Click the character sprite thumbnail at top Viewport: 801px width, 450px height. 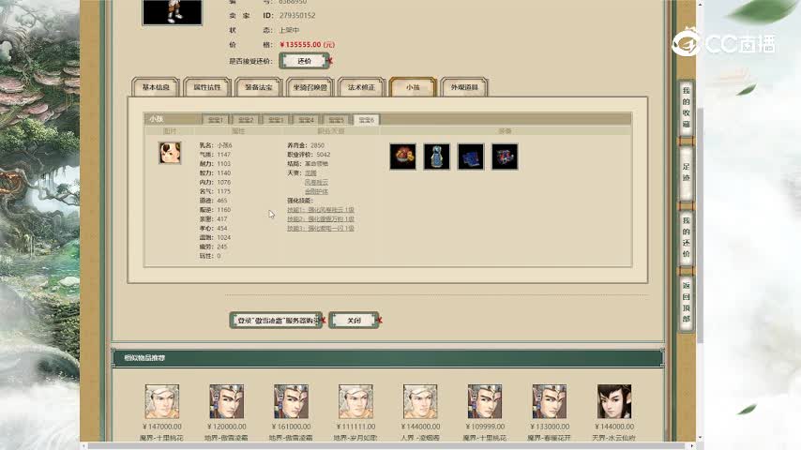click(173, 11)
